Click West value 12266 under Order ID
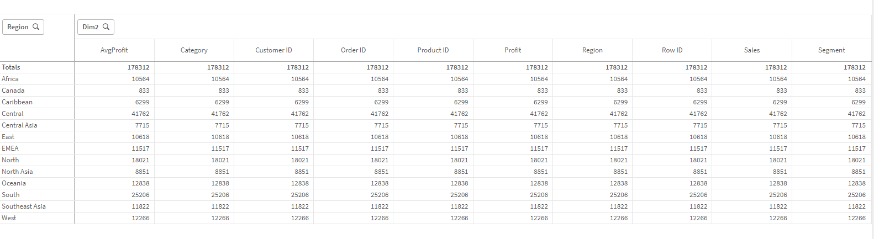The height and width of the screenshot is (239, 874). coord(380,218)
